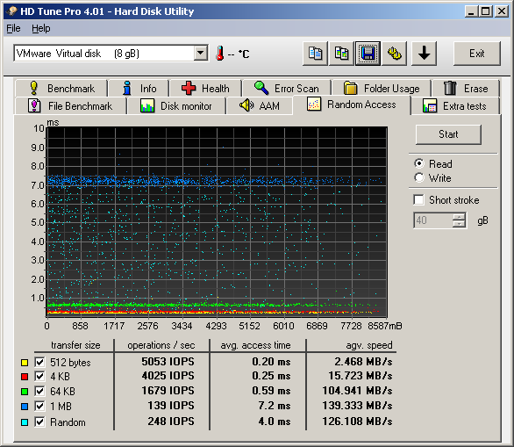The width and height of the screenshot is (514, 447).
Task: Click the red thermometer temperature icon
Action: (219, 54)
